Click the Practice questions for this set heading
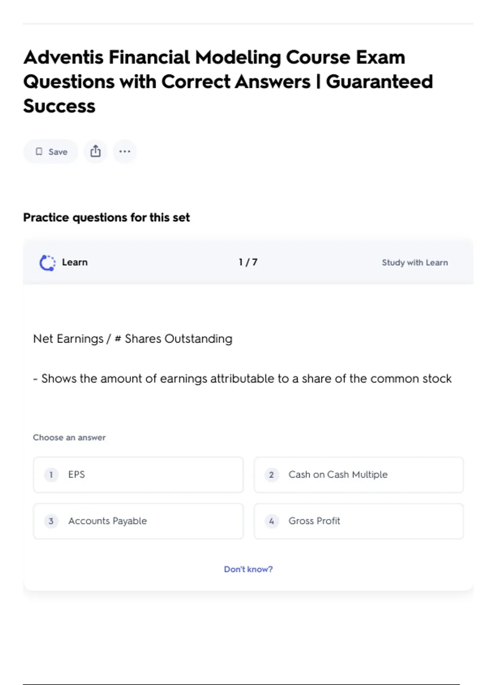The height and width of the screenshot is (685, 483). pyautogui.click(x=106, y=218)
